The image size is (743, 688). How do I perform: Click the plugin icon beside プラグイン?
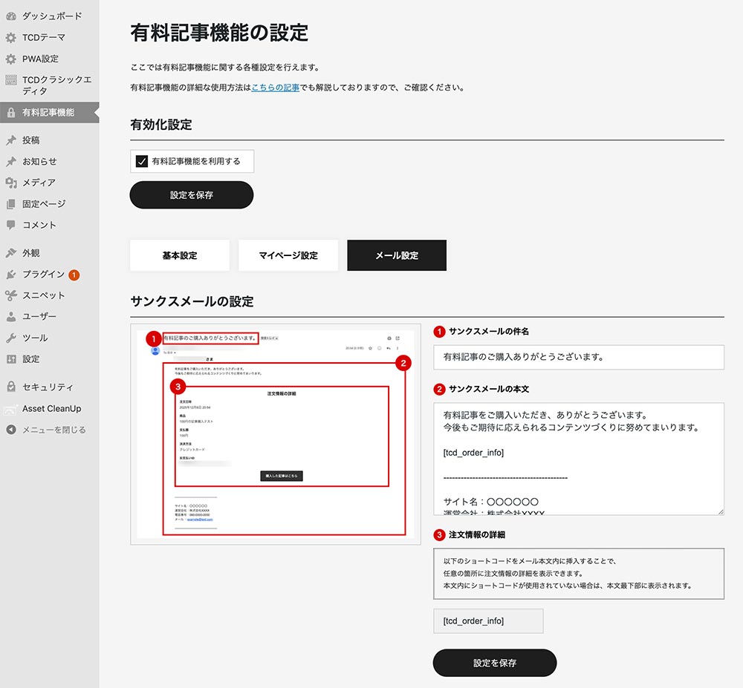(10, 275)
